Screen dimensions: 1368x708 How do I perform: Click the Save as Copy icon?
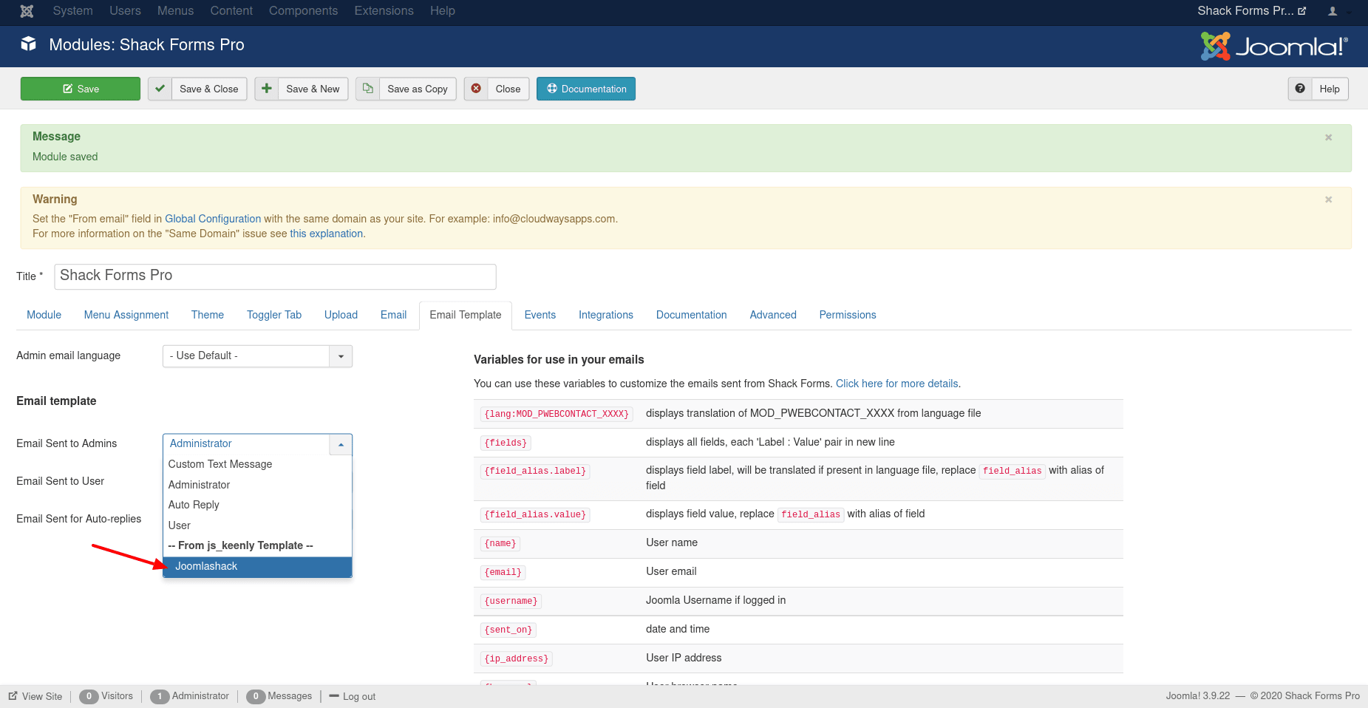point(367,89)
